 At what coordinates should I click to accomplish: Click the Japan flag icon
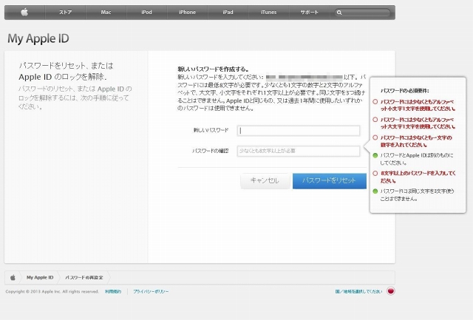point(391,291)
